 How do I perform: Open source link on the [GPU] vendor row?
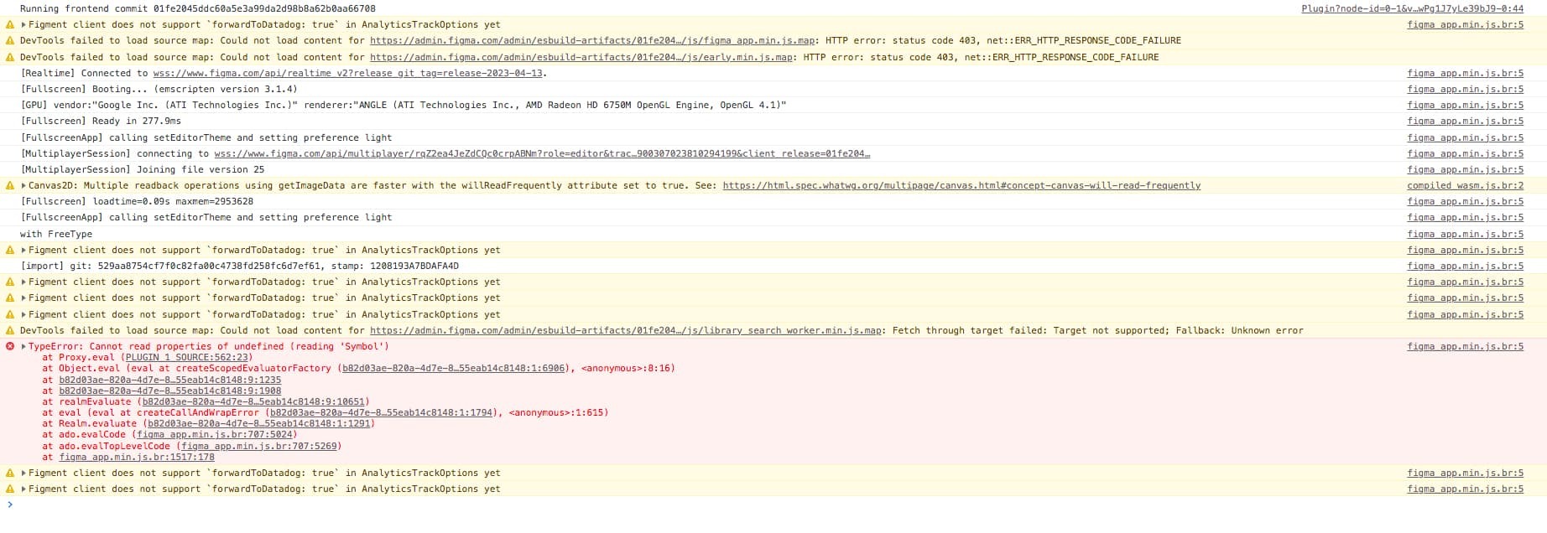pos(1465,105)
